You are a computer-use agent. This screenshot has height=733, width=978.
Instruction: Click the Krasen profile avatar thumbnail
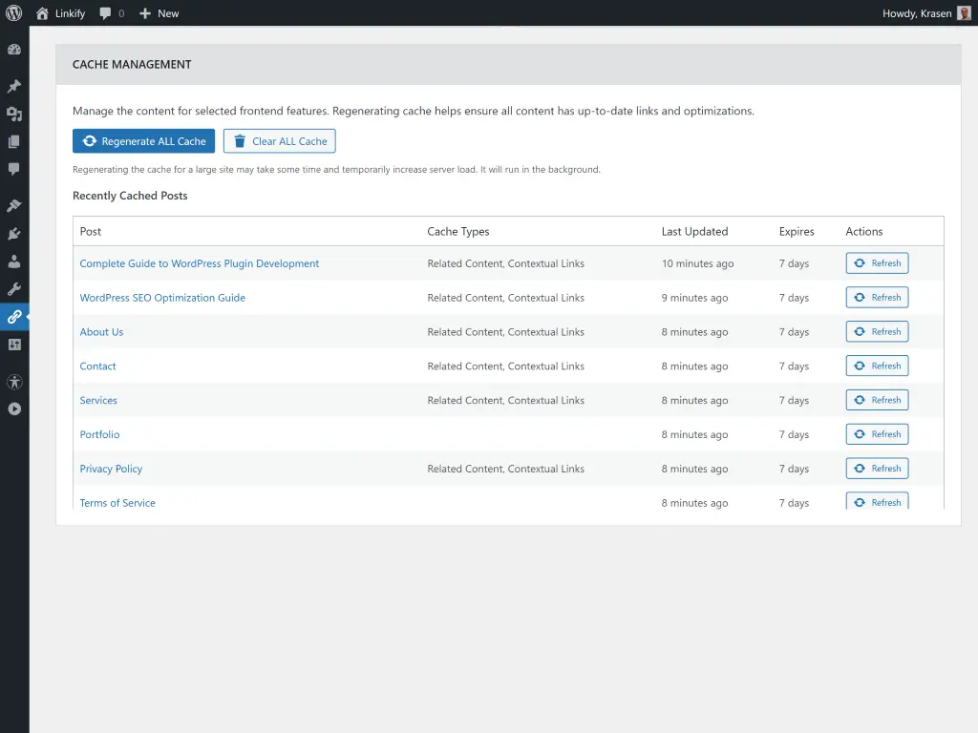coord(964,13)
